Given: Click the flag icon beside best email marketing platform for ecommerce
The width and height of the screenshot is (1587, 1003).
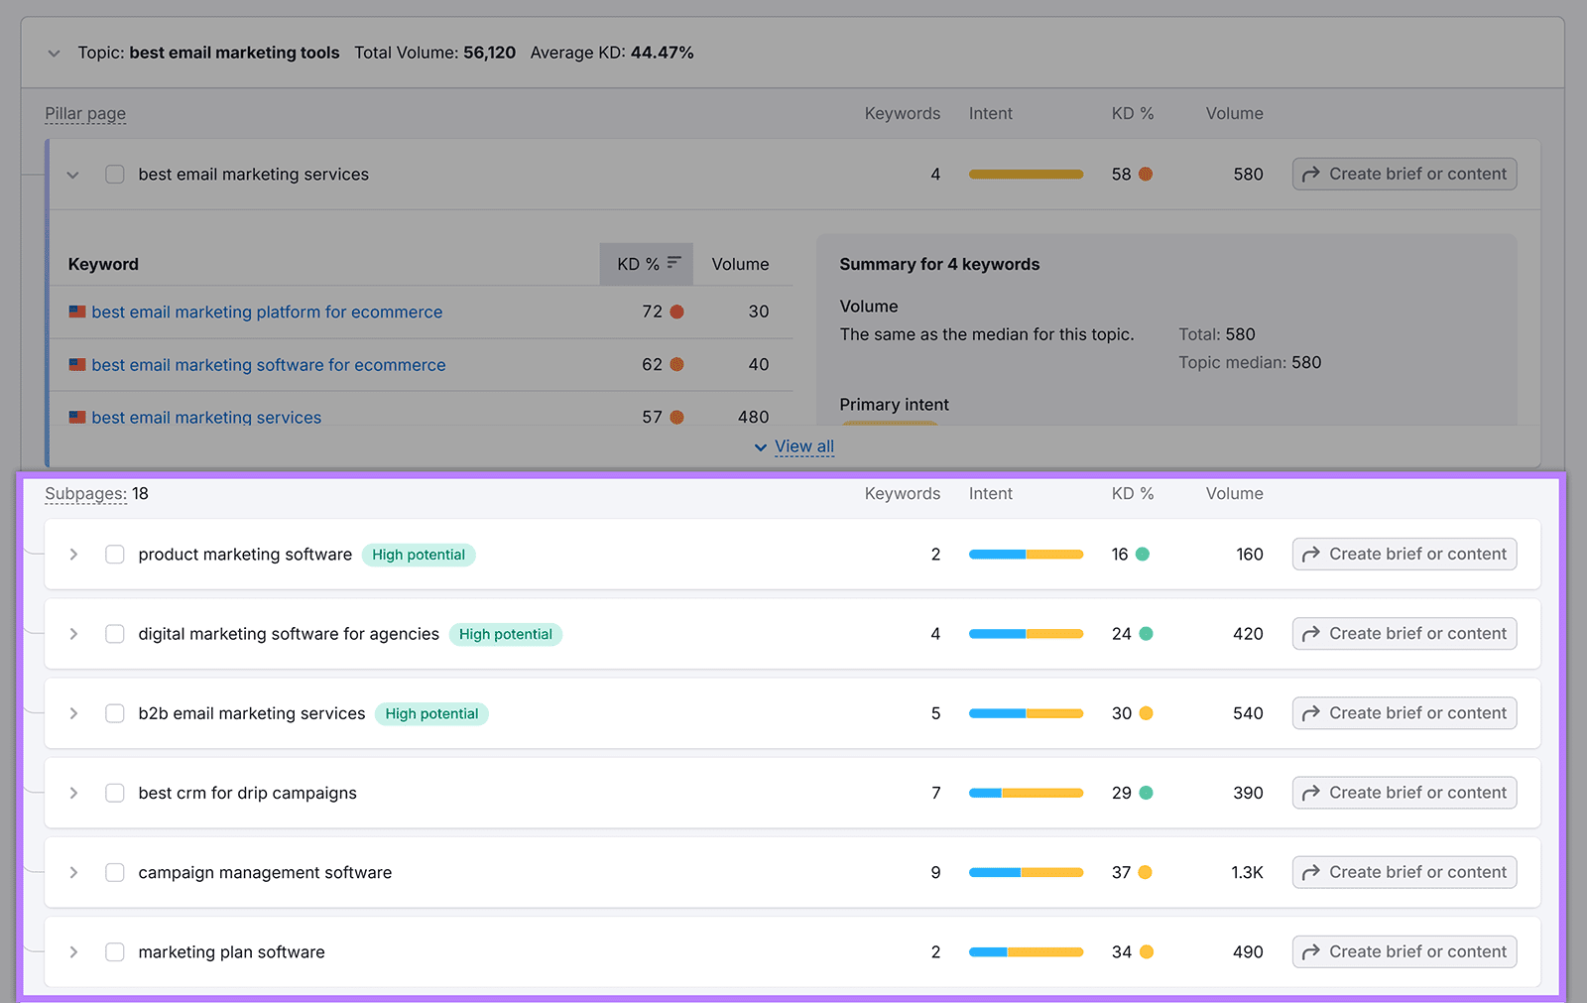Looking at the screenshot, I should pos(77,311).
